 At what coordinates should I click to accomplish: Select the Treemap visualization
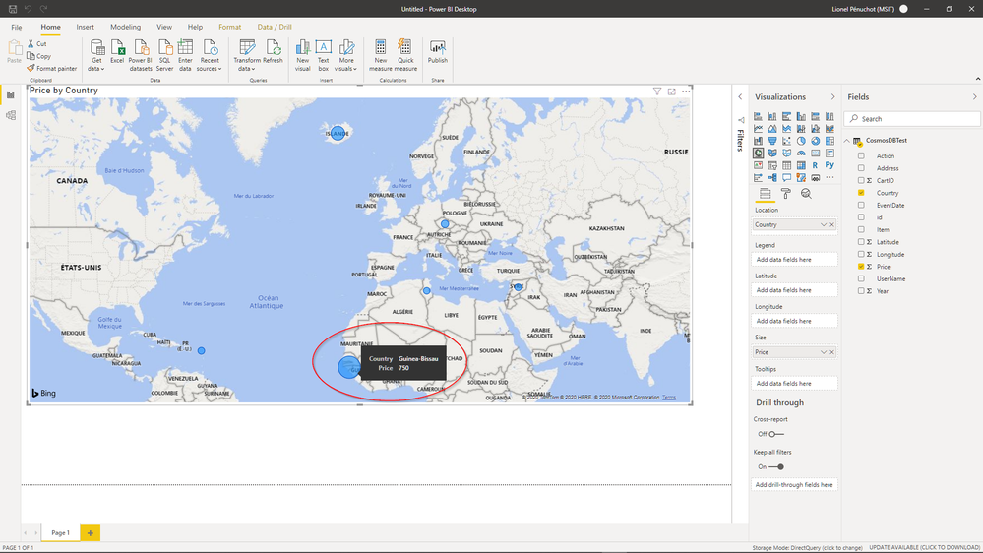click(830, 141)
